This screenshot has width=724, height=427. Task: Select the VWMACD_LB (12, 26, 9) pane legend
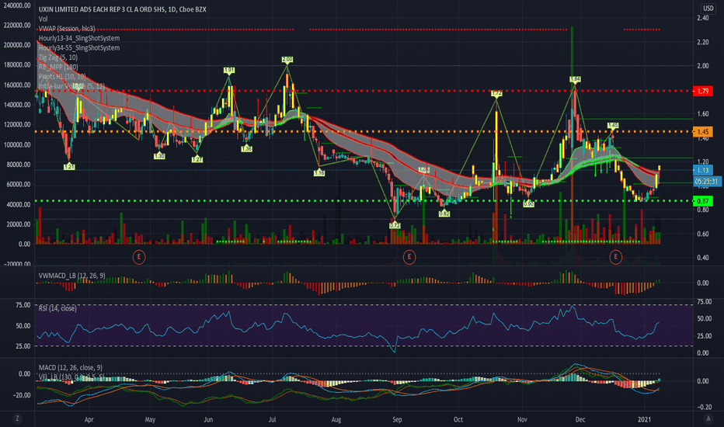[x=71, y=276]
